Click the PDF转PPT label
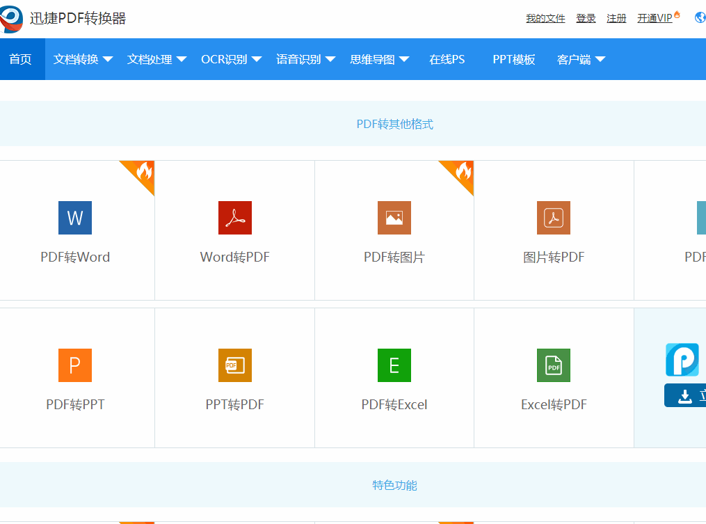 [75, 404]
